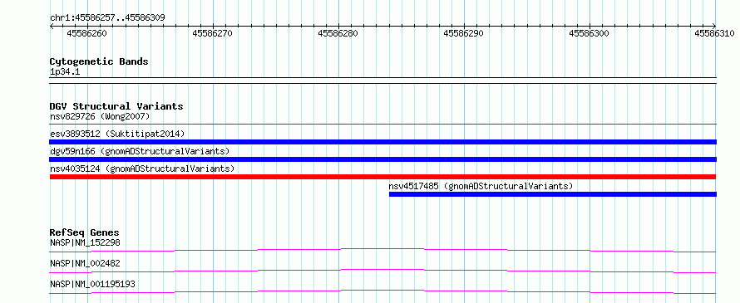Select the blue bar for esv3893512
Screen dimensions: 740x303
[x=382, y=142]
